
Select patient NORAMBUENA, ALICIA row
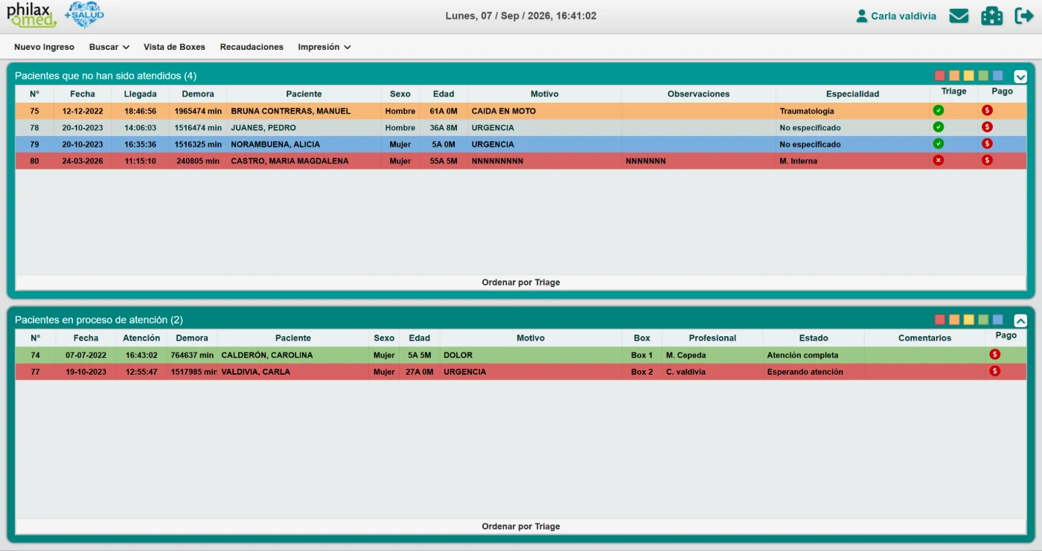point(521,144)
